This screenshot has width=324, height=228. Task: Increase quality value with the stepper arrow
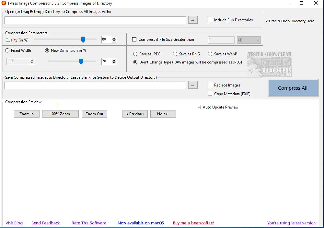[x=114, y=38]
